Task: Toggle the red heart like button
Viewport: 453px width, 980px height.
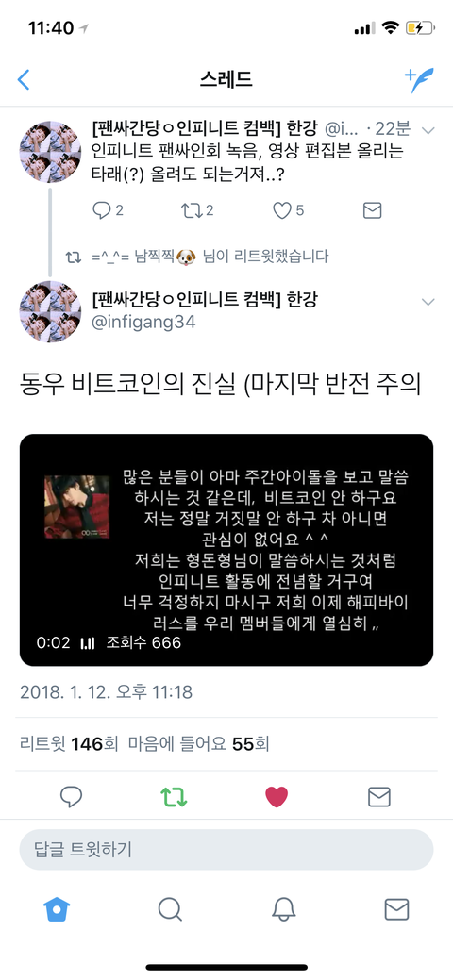Action: (x=277, y=796)
